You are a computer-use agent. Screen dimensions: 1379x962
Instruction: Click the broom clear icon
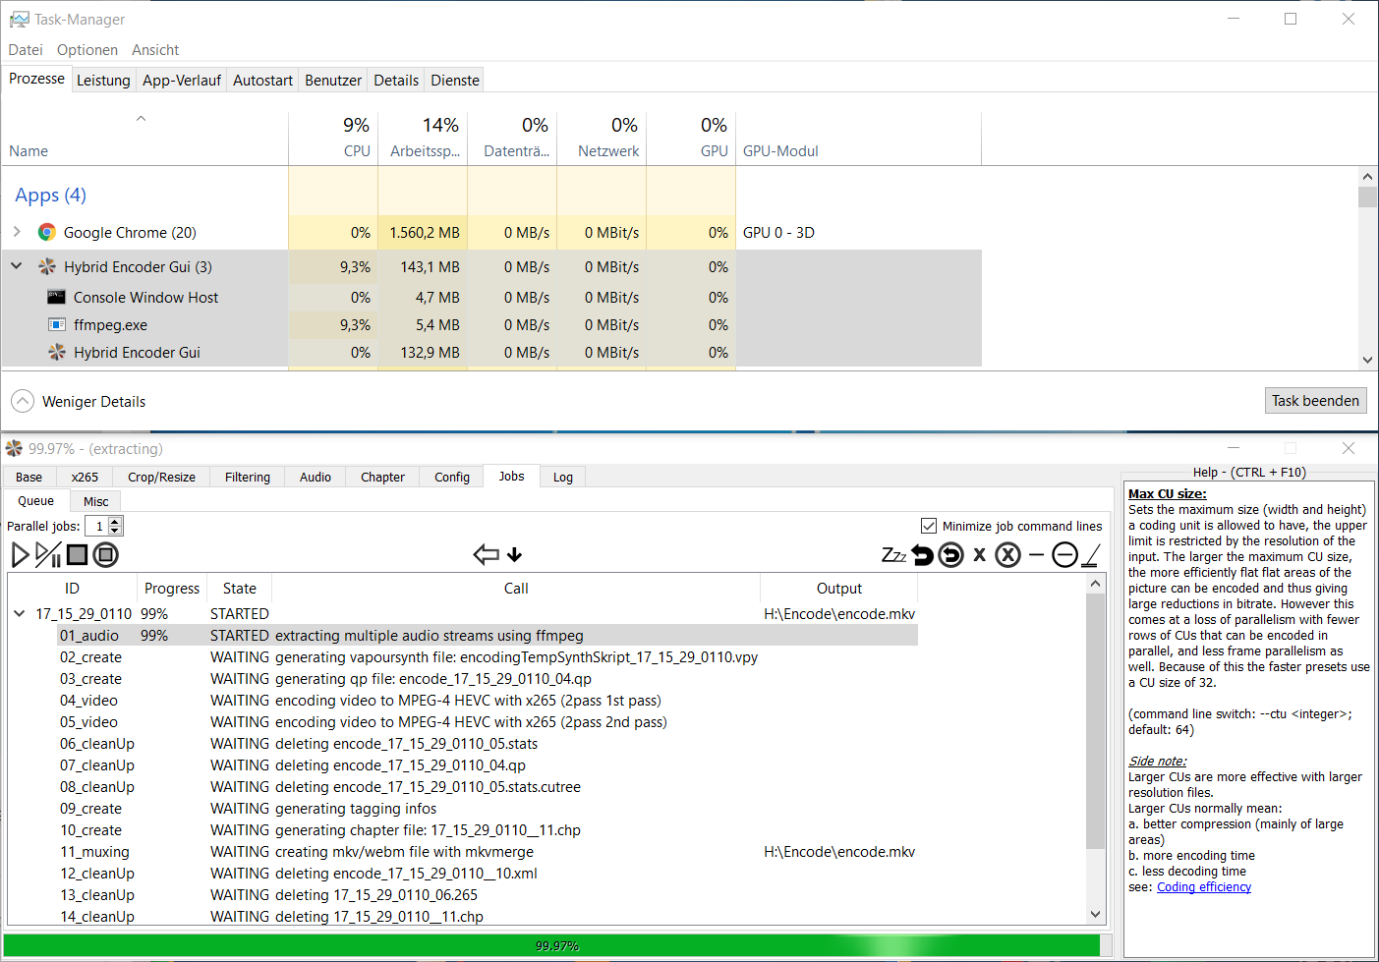pos(1091,555)
